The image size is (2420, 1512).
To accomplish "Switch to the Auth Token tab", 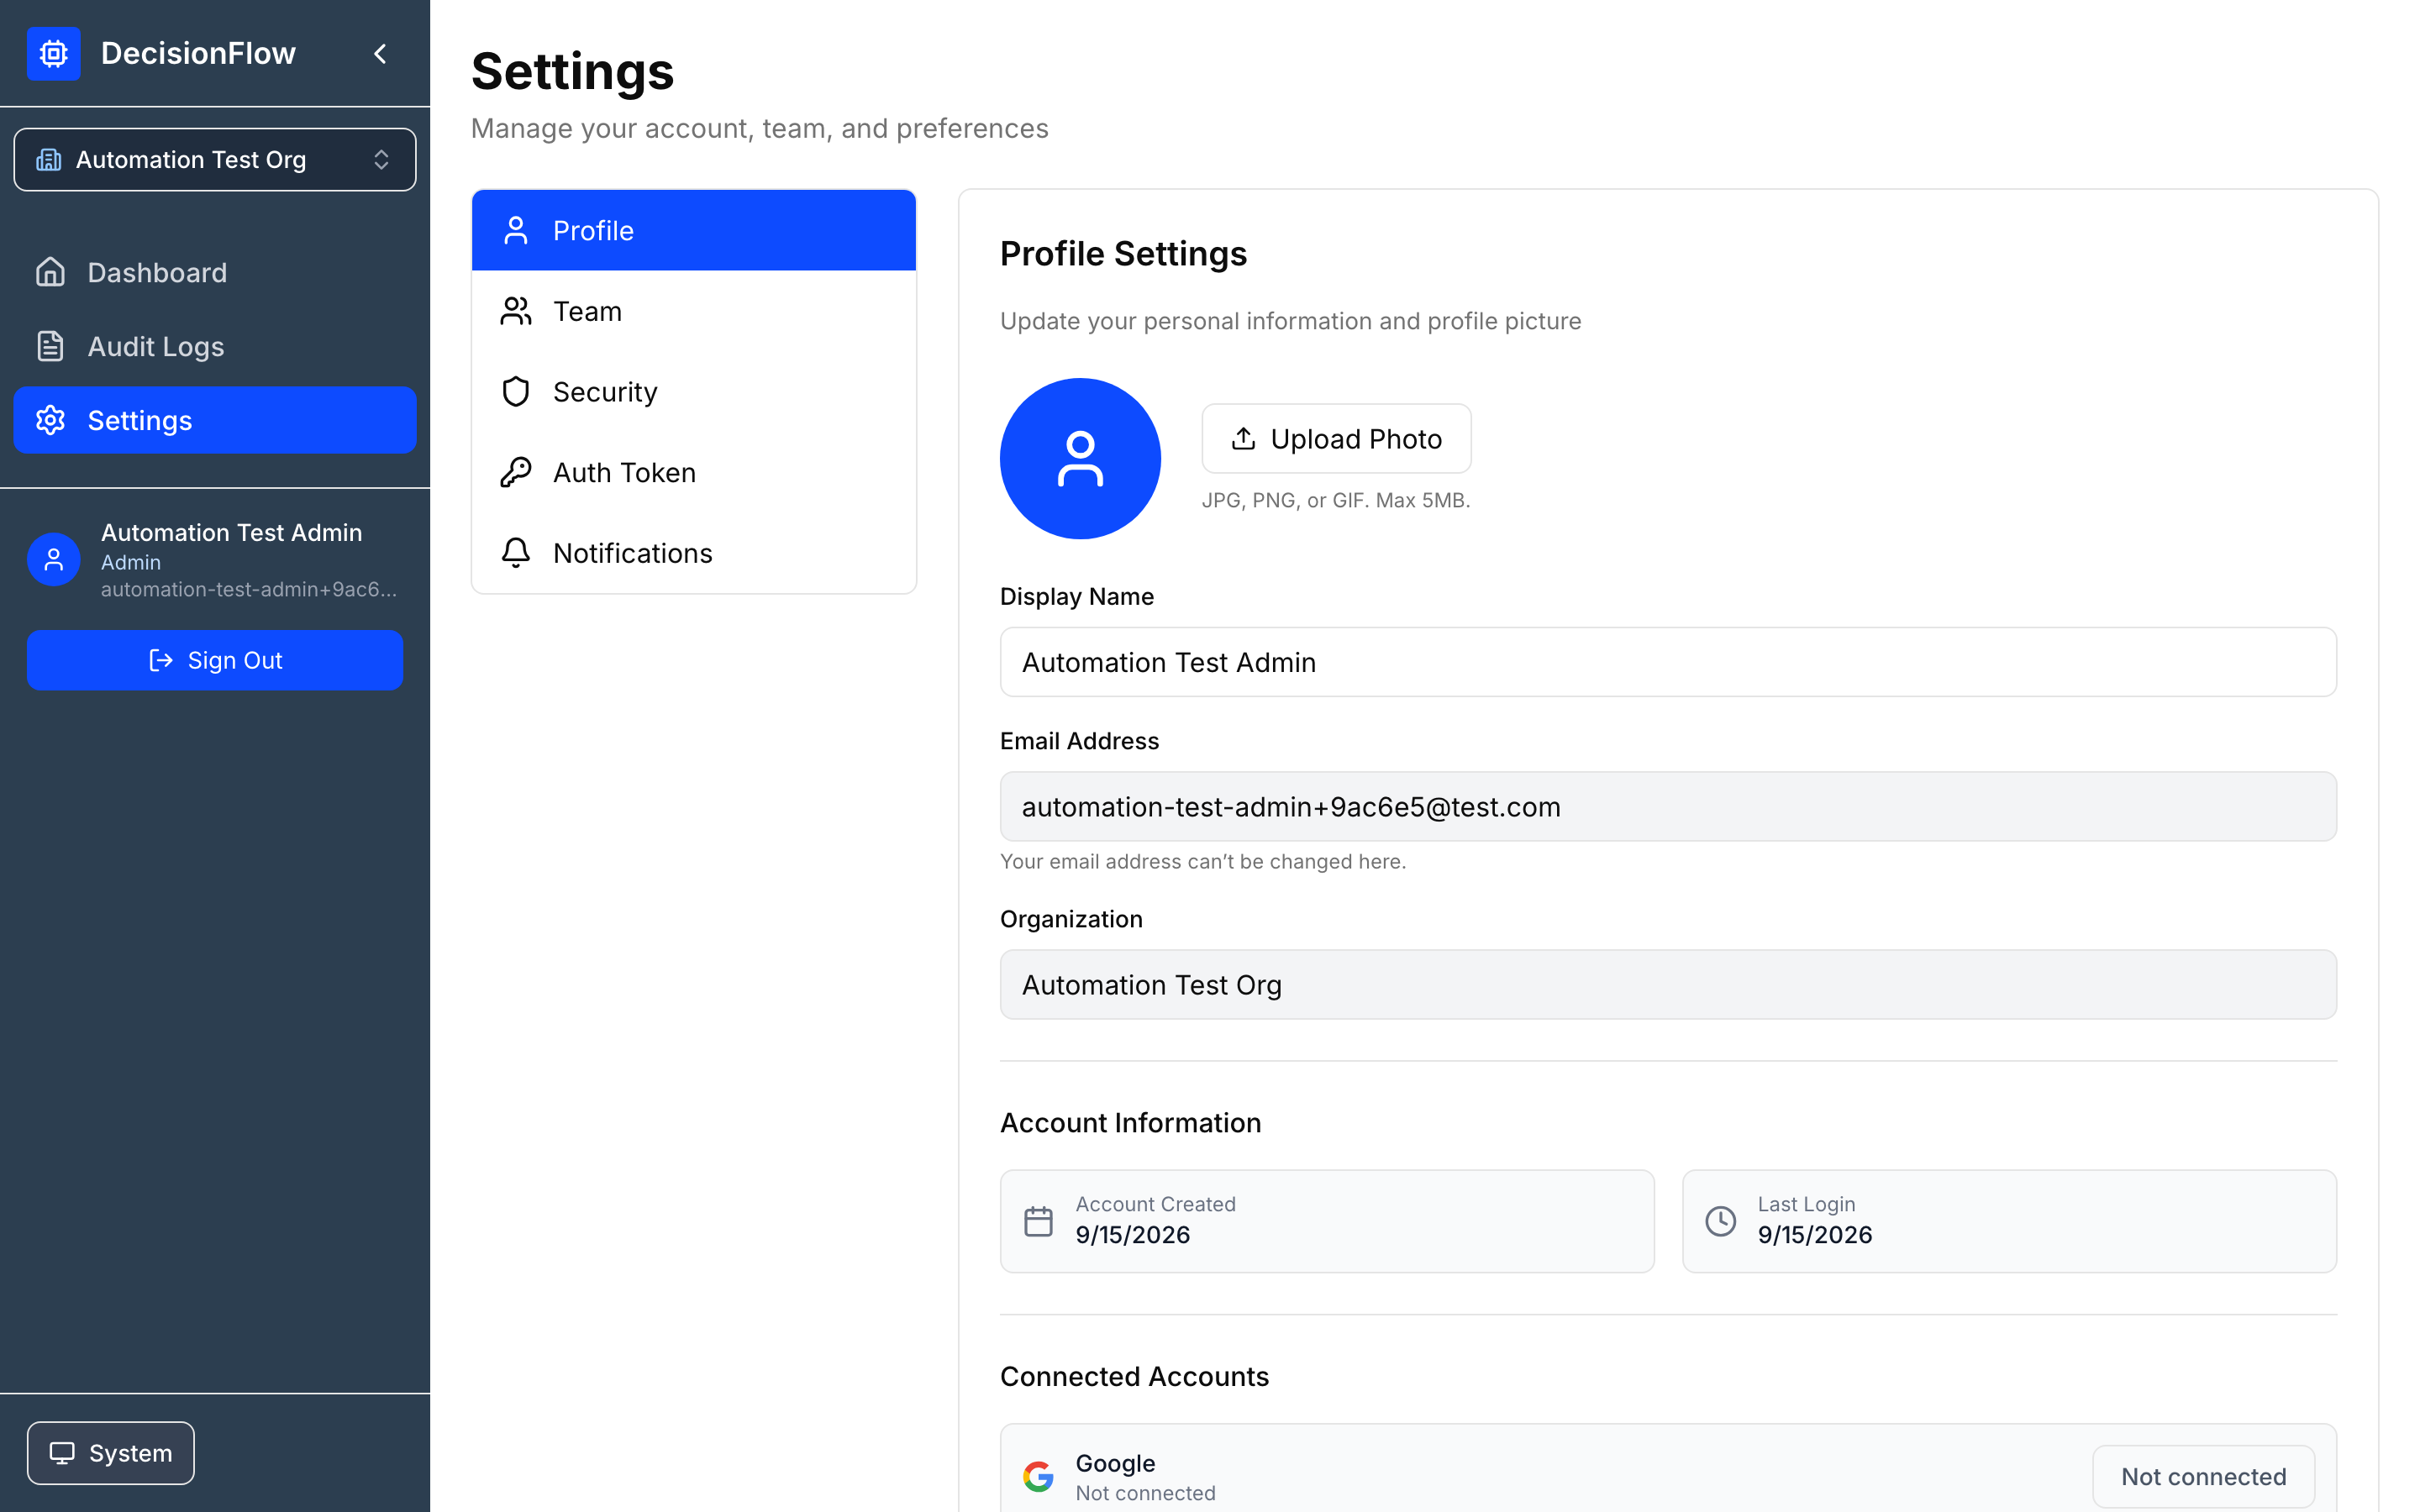I will pos(694,472).
